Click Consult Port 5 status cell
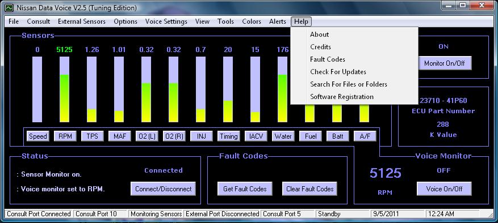498x223 pixels. coord(288,214)
